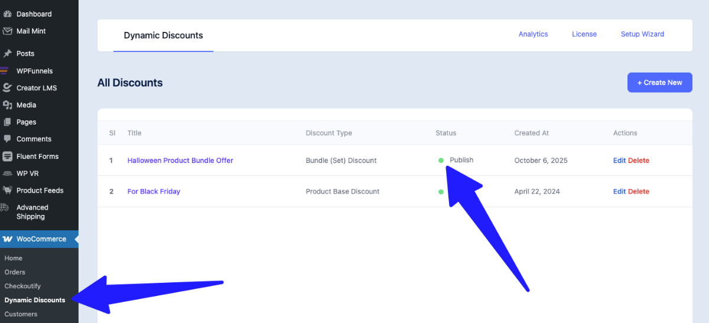The image size is (709, 323).
Task: Click the Media icon in sidebar
Action: click(8, 105)
